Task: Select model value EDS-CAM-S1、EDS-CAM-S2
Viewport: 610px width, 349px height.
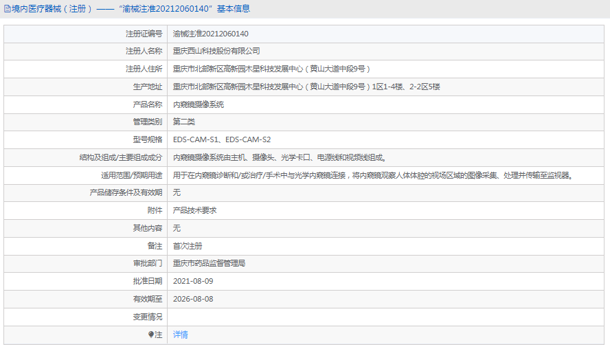Action: click(x=222, y=139)
